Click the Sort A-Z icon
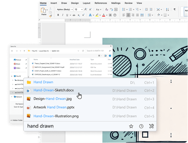This screenshot has width=188, height=143. point(167,9)
